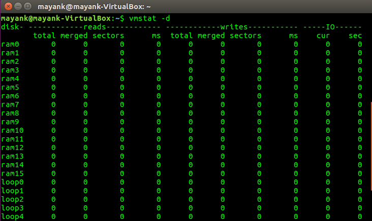The height and width of the screenshot is (221, 372).
Task: Click the terminal scrollbar handle
Action: pyautogui.click(x=371, y=146)
